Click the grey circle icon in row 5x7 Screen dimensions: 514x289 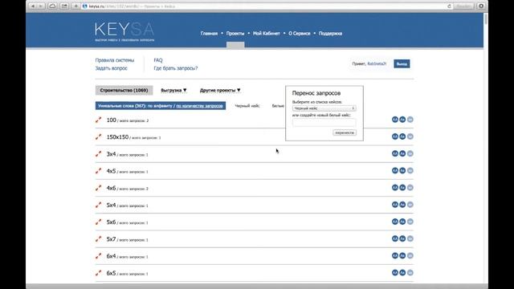click(x=410, y=239)
